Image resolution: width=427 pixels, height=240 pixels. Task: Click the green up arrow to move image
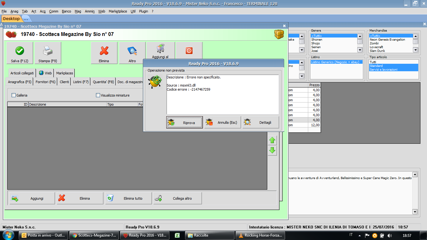click(x=272, y=140)
